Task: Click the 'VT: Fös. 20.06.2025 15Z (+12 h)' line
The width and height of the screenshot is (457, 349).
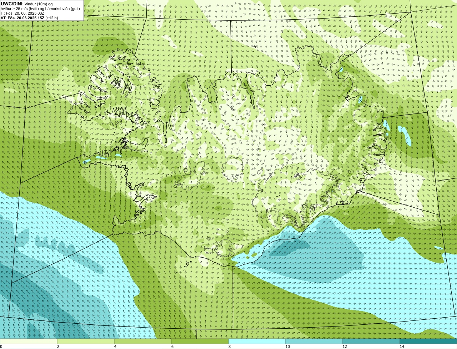Action: pyautogui.click(x=29, y=17)
